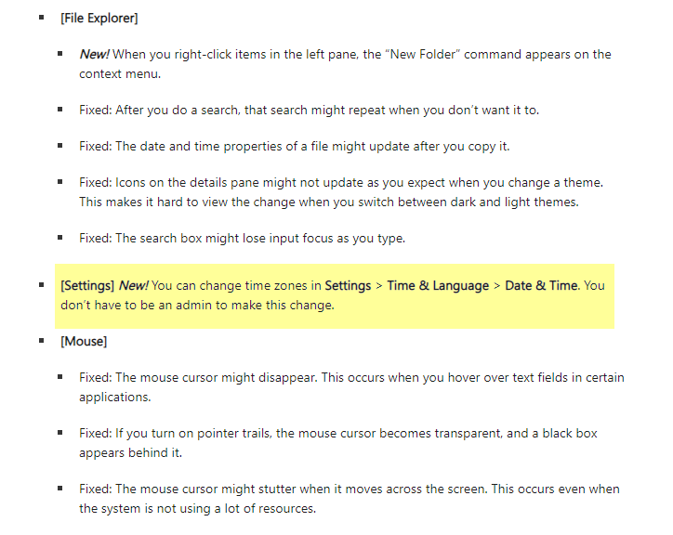The image size is (673, 535).
Task: Click "dark and light themes" sentence
Action: coord(329,202)
